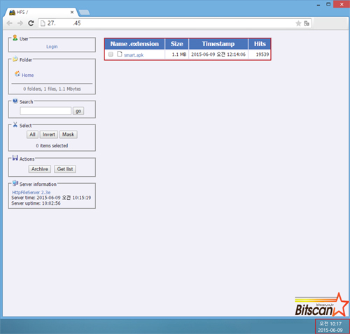Viewport: 350px width, 334px height.
Task: Click the Archive button
Action: (40, 169)
